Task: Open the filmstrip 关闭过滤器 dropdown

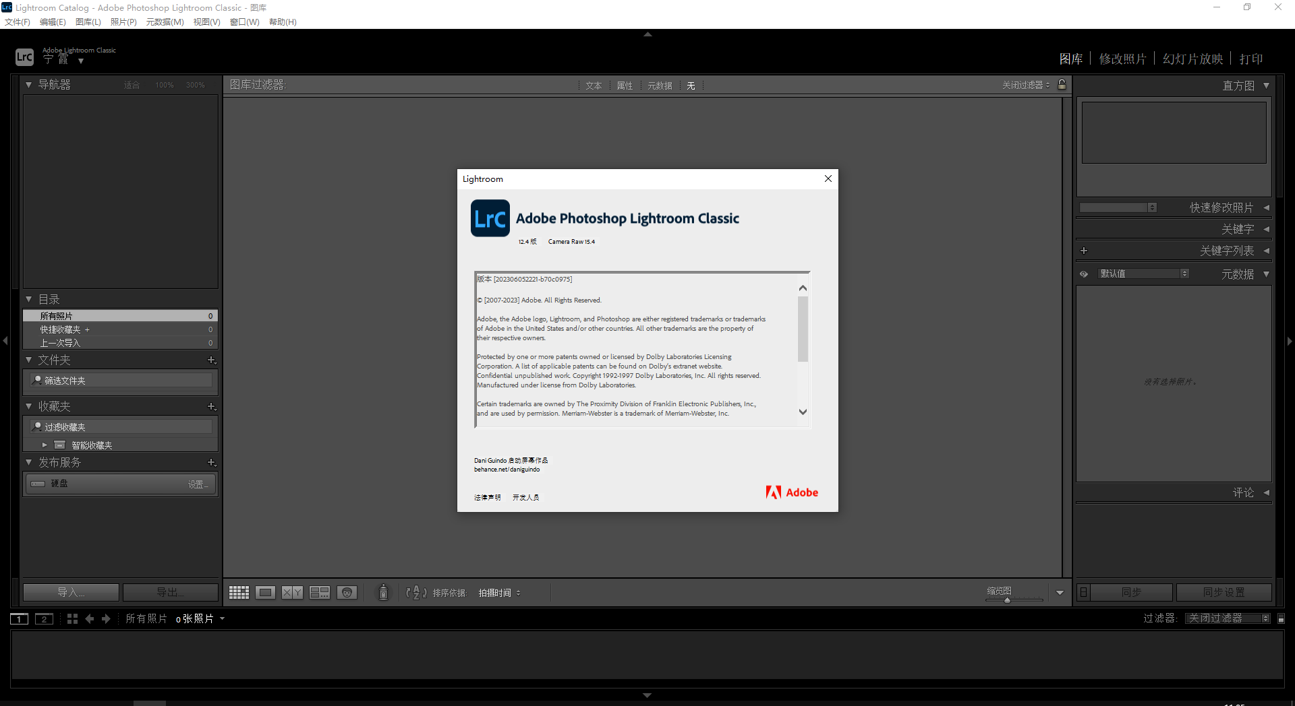Action: click(x=1228, y=618)
